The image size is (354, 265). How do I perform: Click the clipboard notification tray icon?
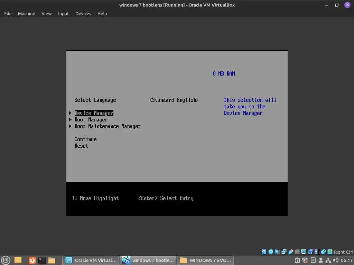(x=297, y=260)
